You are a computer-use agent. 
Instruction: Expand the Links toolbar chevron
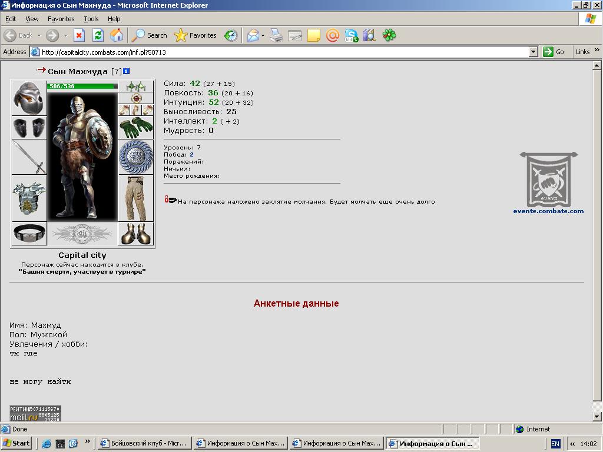click(597, 50)
